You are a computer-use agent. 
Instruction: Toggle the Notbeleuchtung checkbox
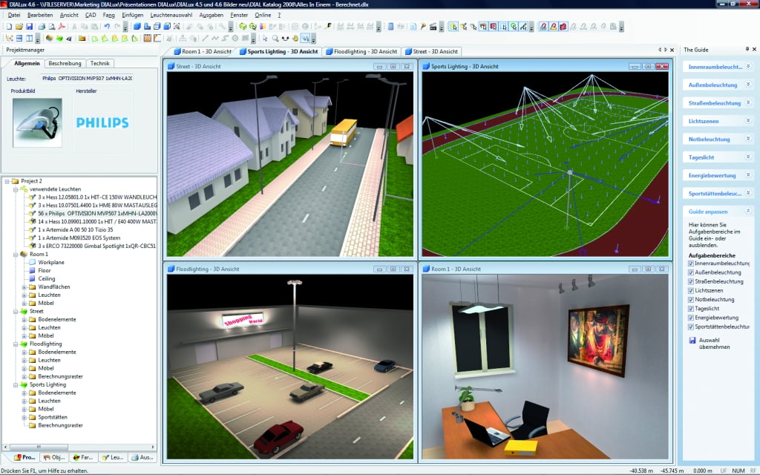tap(691, 300)
